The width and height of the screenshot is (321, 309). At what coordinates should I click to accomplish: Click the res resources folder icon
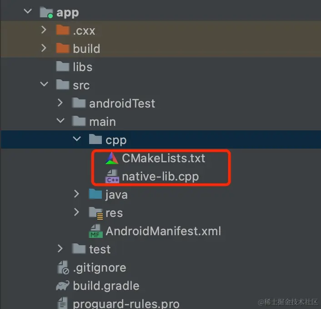tap(96, 213)
